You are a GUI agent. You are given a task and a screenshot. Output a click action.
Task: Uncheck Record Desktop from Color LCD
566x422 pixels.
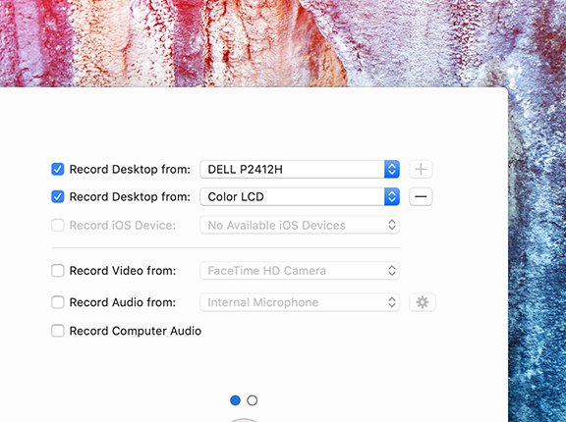click(58, 196)
